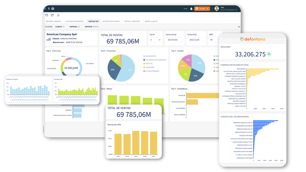Click the unpin icon in header
The width and height of the screenshot is (306, 172).
[49, 9]
